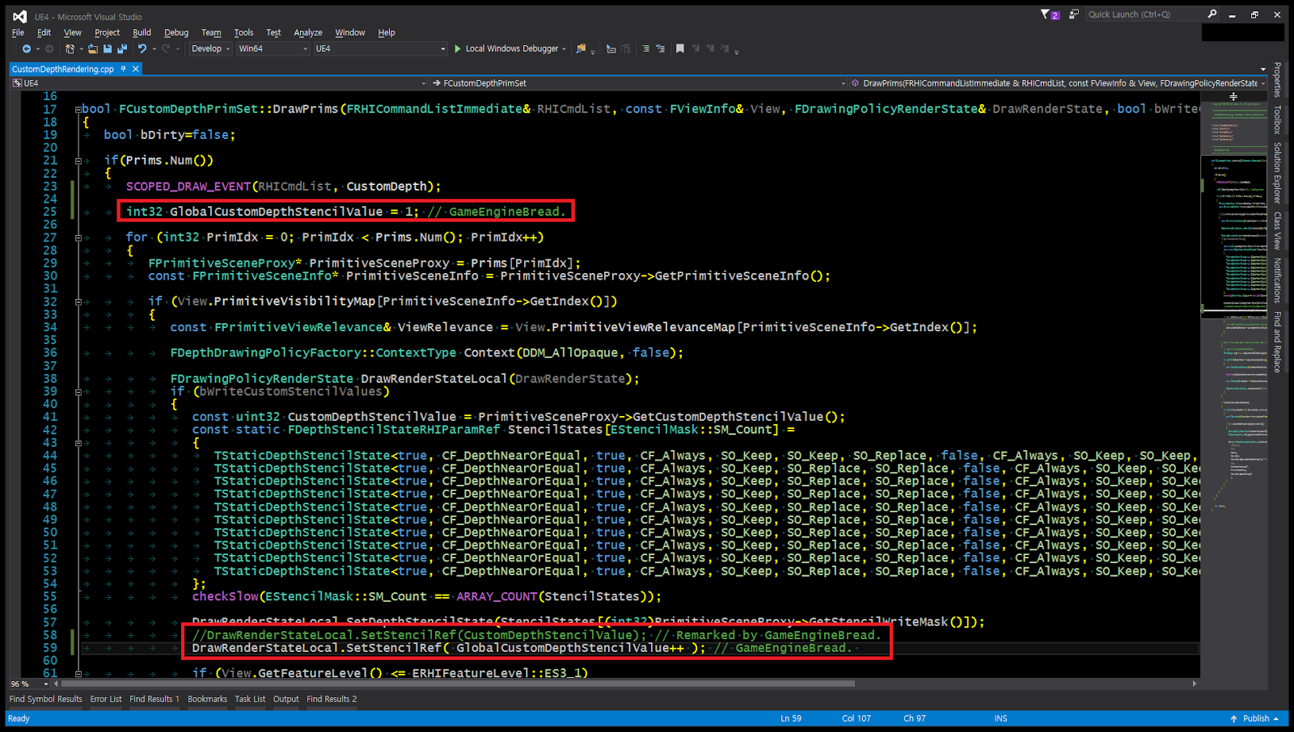Click the Publish button in status bar
This screenshot has height=732, width=1294.
pyautogui.click(x=1254, y=718)
